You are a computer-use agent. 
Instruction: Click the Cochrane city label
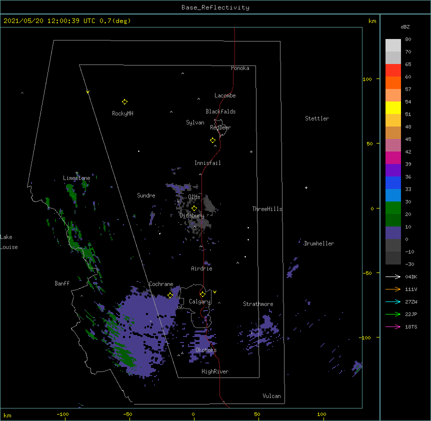pyautogui.click(x=161, y=284)
